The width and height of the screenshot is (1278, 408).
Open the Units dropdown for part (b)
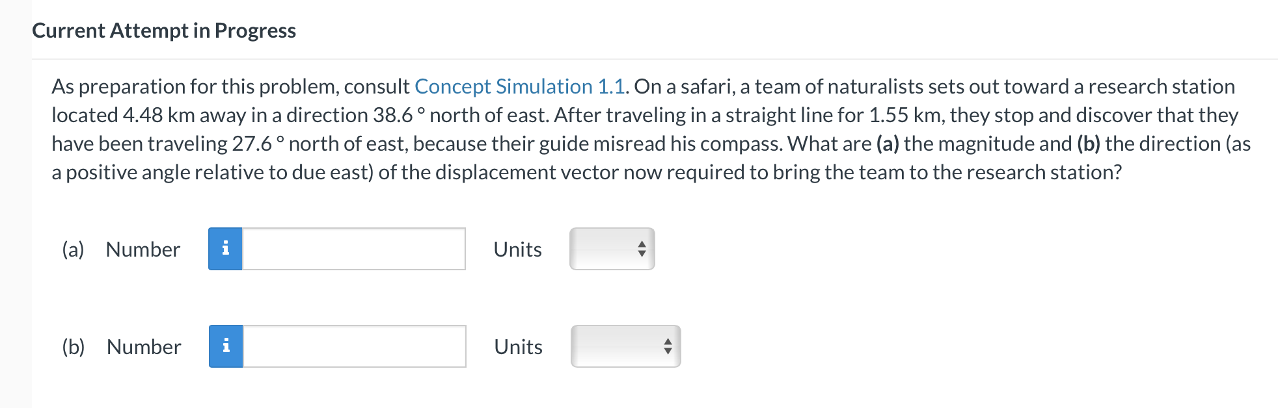tap(625, 346)
